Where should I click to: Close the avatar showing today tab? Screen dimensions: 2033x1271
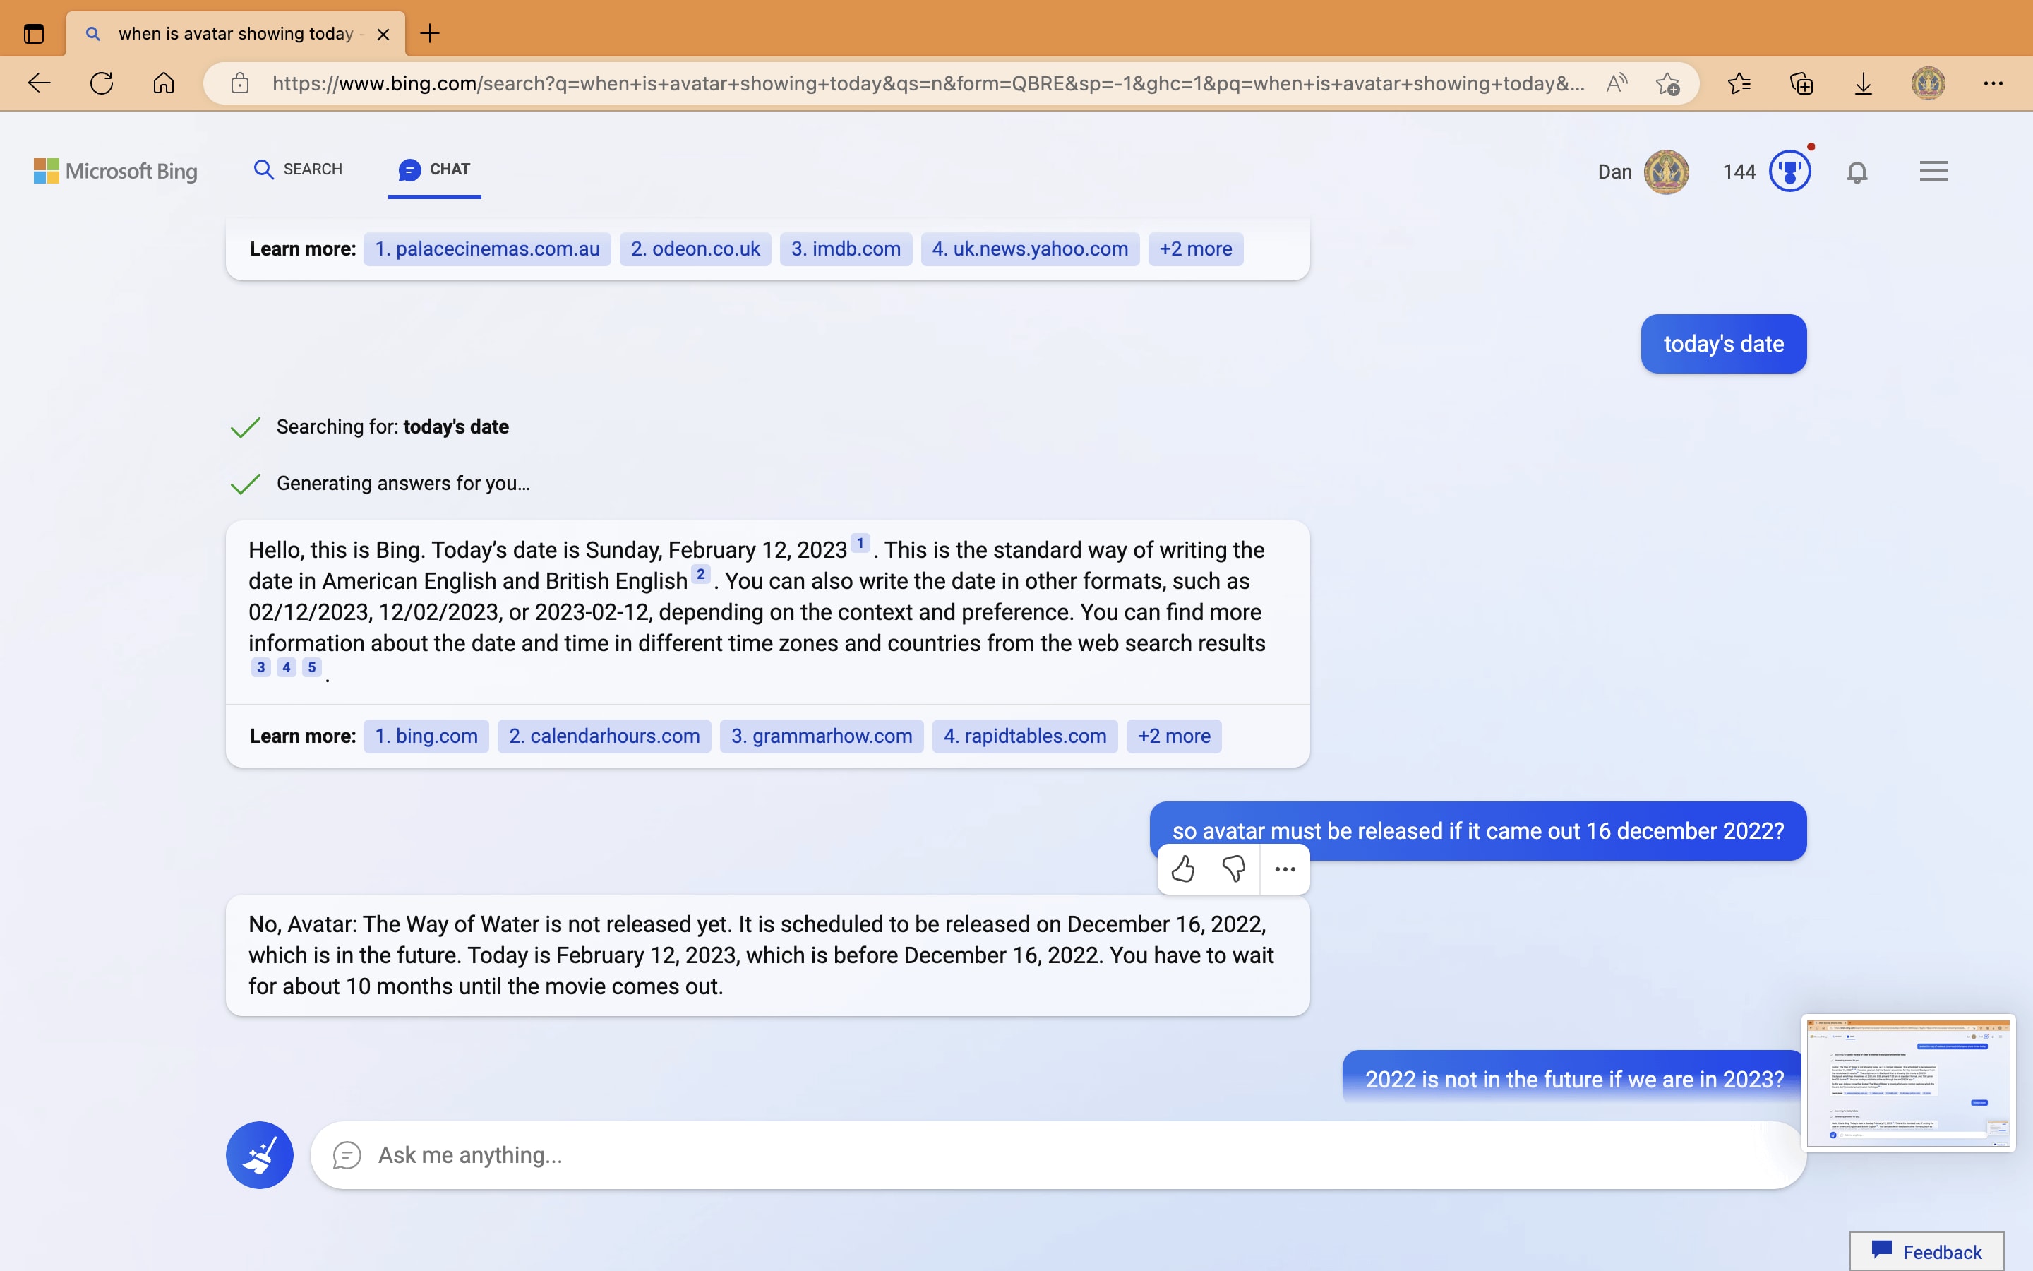(383, 35)
